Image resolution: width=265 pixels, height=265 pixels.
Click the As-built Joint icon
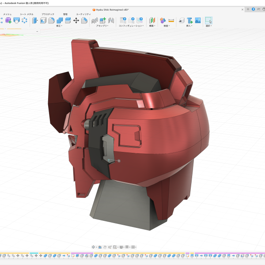(111, 21)
